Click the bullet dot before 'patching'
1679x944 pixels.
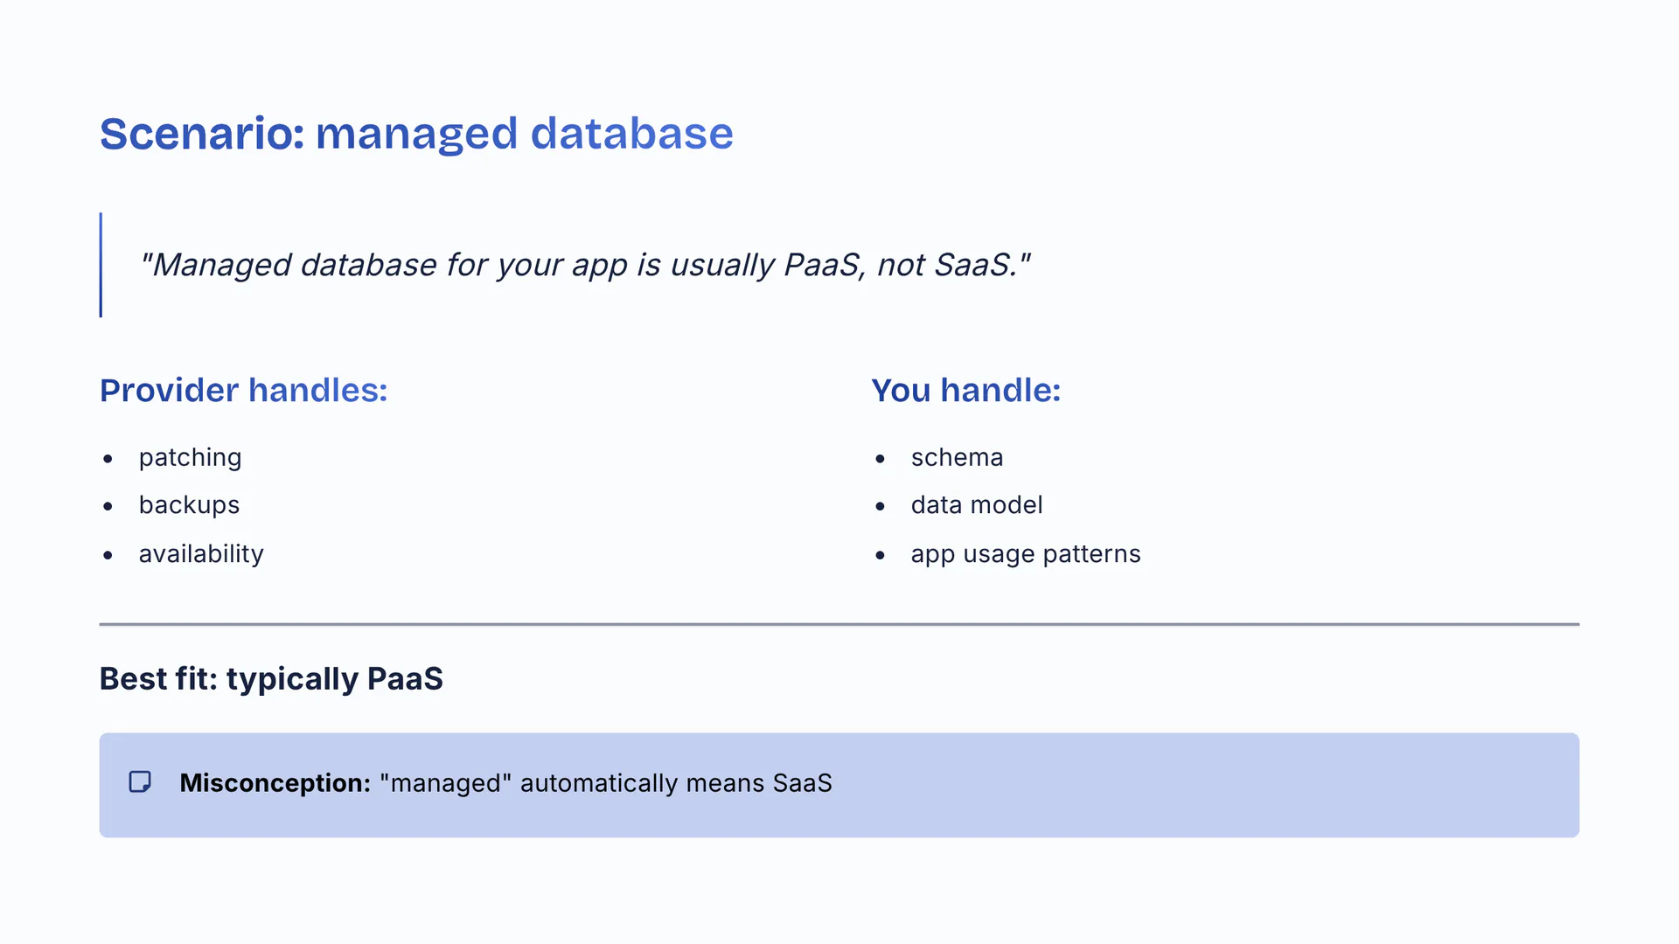pyautogui.click(x=108, y=459)
